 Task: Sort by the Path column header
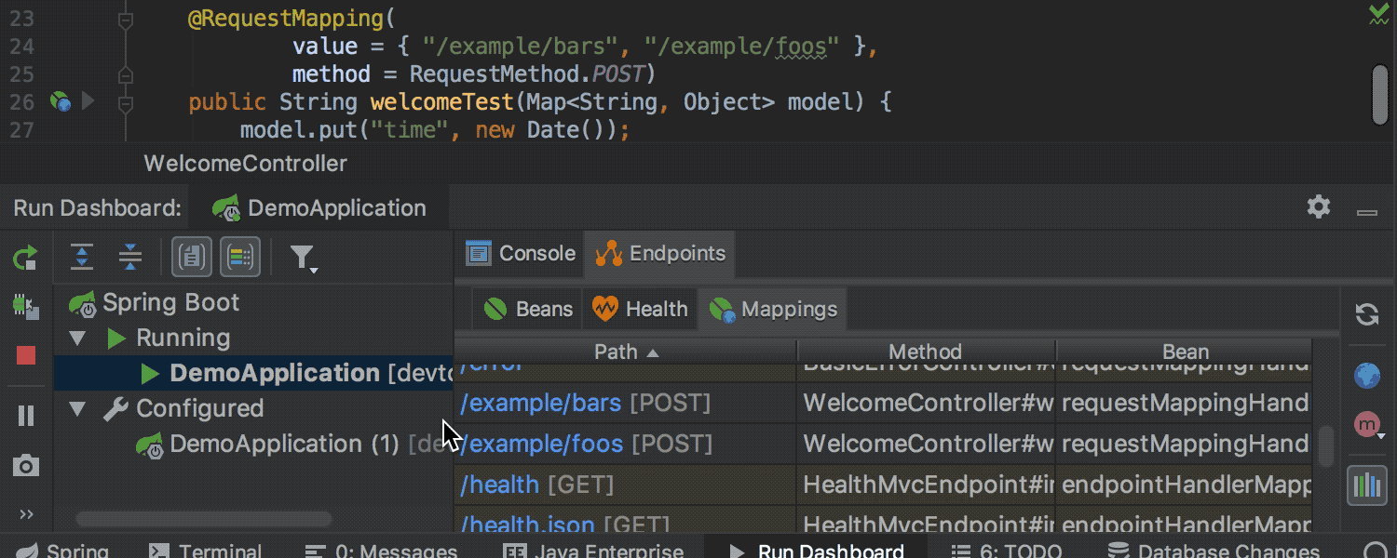[626, 352]
